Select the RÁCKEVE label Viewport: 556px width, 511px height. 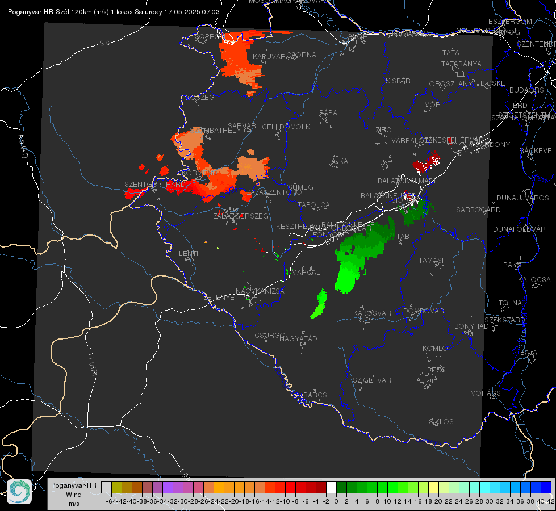(536, 151)
